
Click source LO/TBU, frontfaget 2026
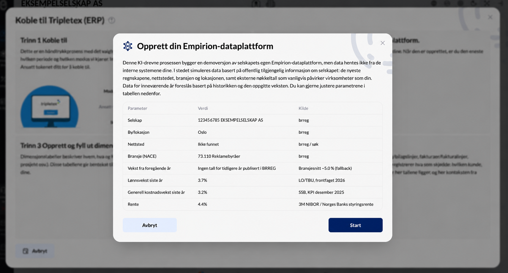pyautogui.click(x=322, y=180)
